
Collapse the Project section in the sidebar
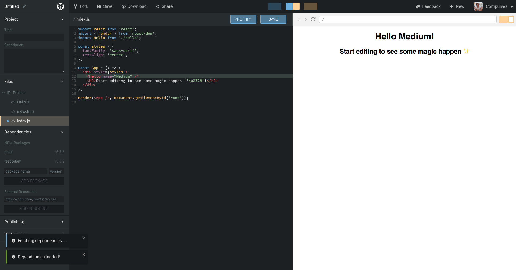tap(62, 19)
